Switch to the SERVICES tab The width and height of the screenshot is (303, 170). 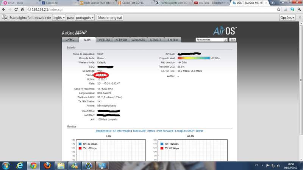(x=156, y=40)
